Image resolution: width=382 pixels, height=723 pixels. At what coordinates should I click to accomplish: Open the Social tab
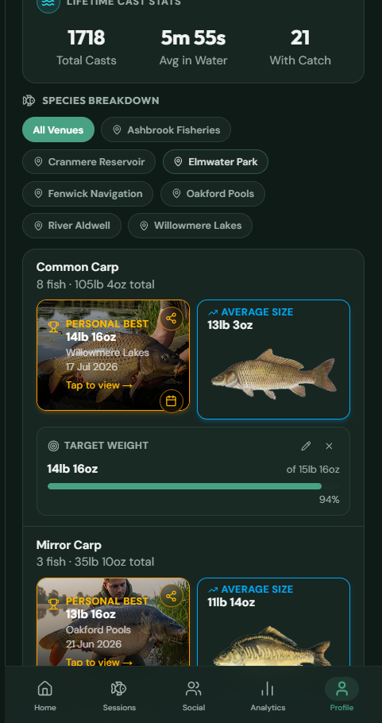[x=194, y=695]
